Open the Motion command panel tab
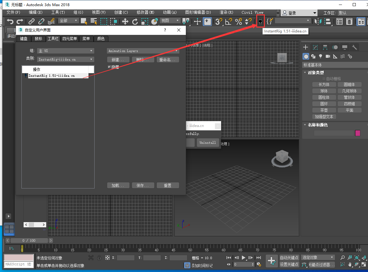 coord(335,47)
